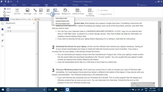Click the vertical document scrollbar thumb
Image resolution: width=163 pixels, height=92 pixels.
tap(160, 31)
